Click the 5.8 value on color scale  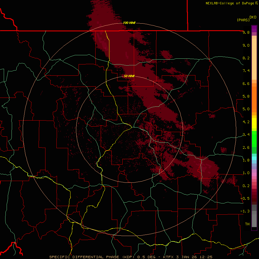click(246, 96)
